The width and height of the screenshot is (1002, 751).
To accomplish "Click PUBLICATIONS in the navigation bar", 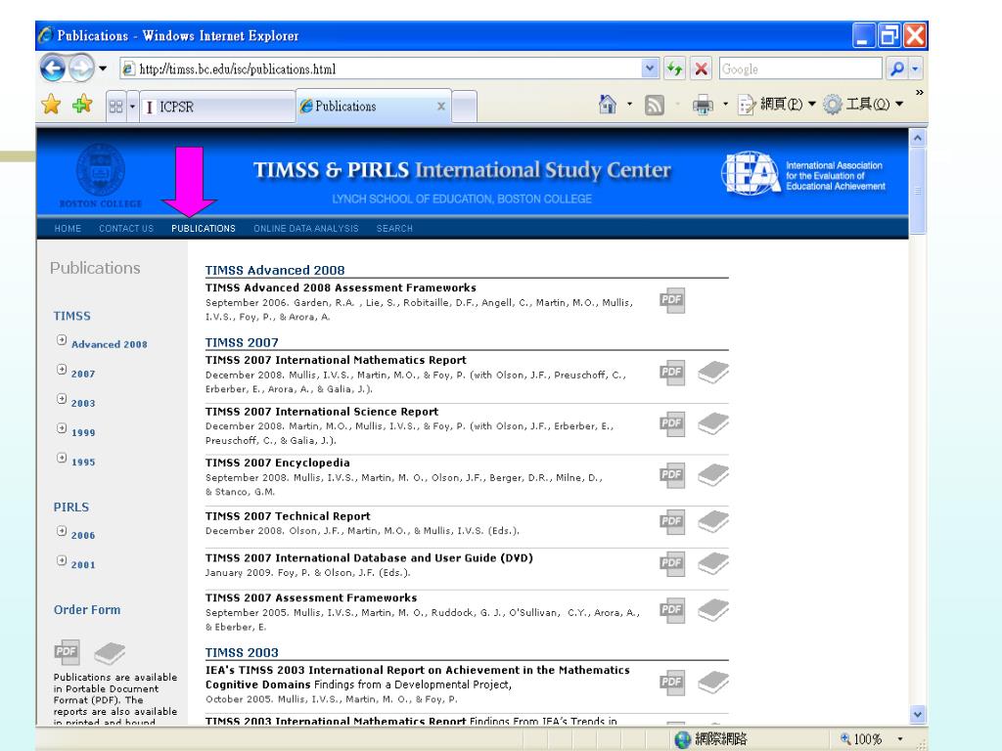I will point(204,228).
